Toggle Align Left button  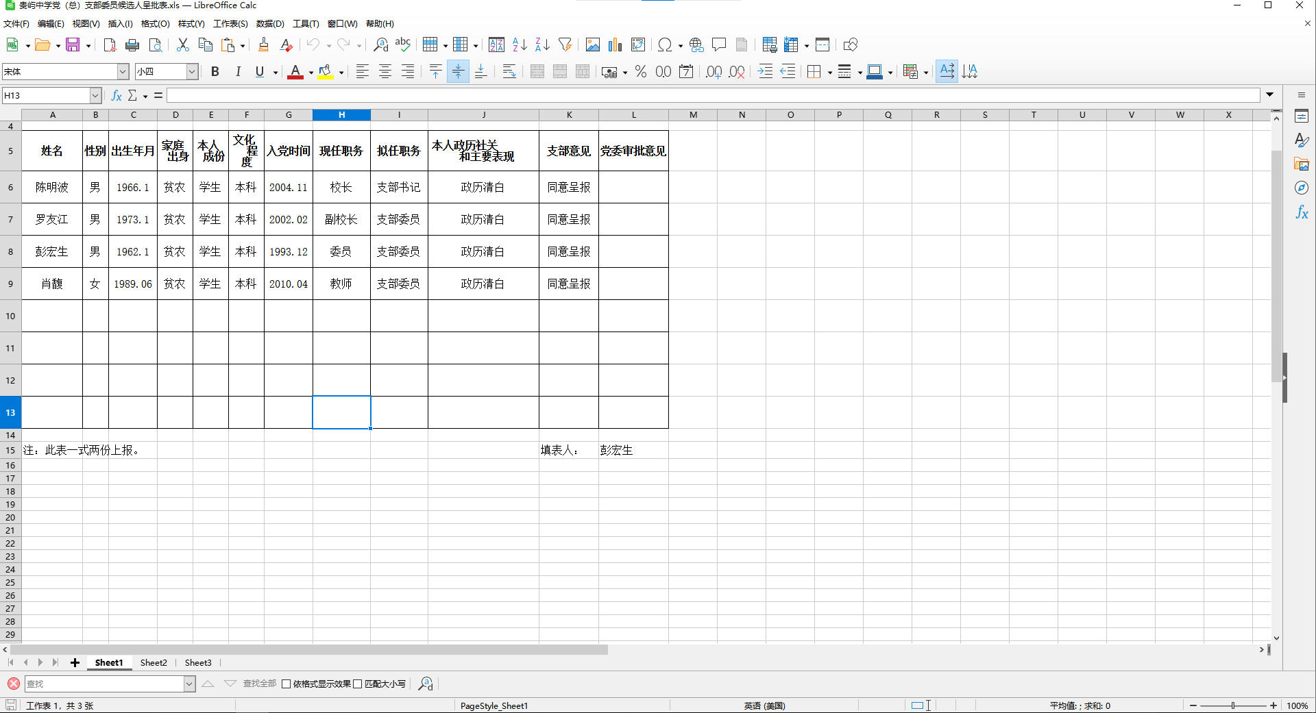(x=362, y=72)
